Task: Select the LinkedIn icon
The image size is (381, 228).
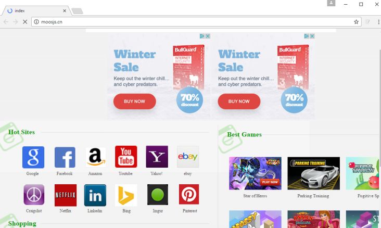Action: 95,195
